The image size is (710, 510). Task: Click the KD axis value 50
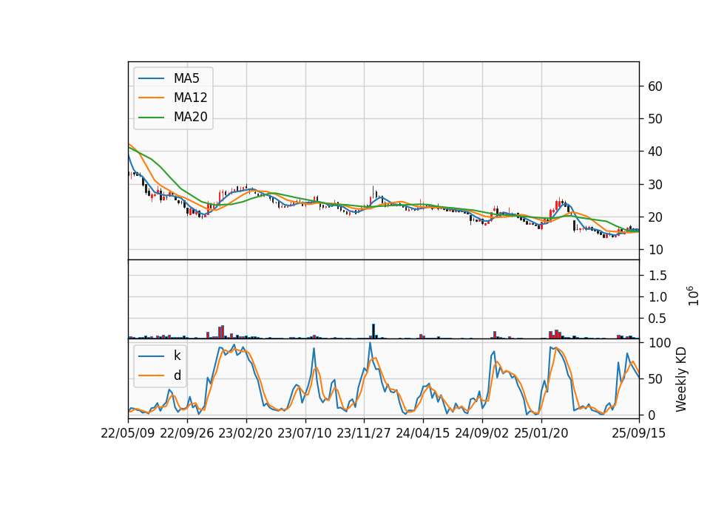tap(655, 379)
